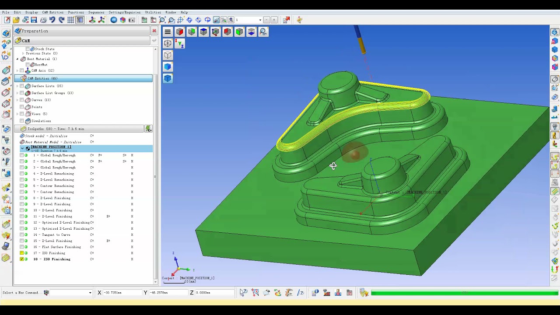Screen dimensions: 560x315
Task: Click the Print icon in toolbar
Action: tap(43, 20)
